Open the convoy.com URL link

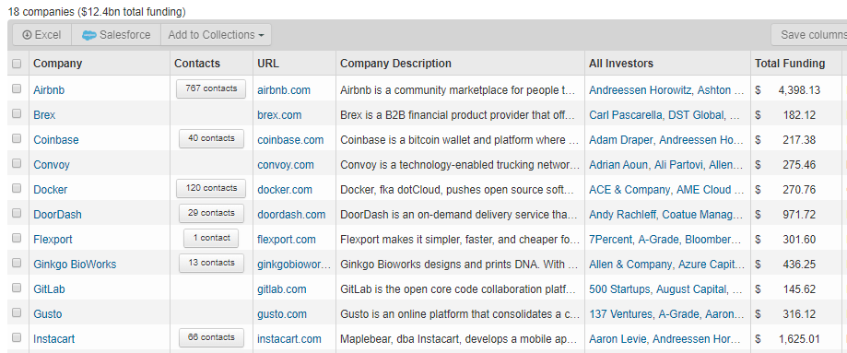[x=286, y=165]
